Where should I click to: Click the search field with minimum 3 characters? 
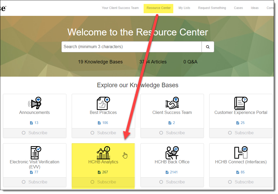click(131, 47)
